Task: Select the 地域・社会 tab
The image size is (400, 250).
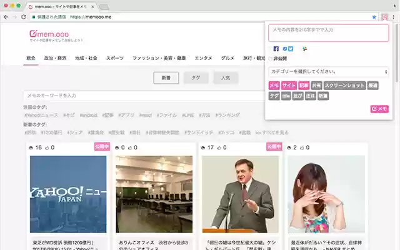Action: click(x=86, y=58)
